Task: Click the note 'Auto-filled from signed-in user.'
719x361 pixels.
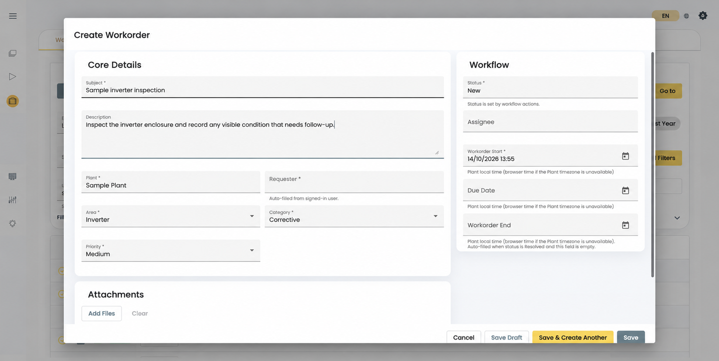Action: [x=304, y=198]
